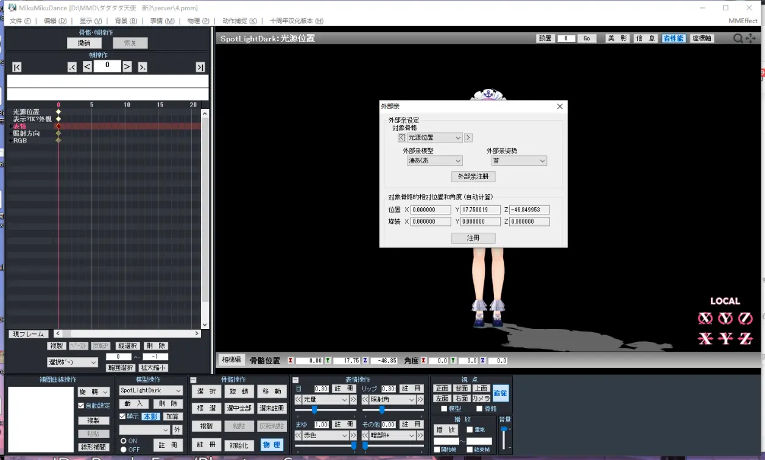The image size is (765, 460).
Task: Open 選択ボーン dropdown under timeline
Action: [x=72, y=363]
